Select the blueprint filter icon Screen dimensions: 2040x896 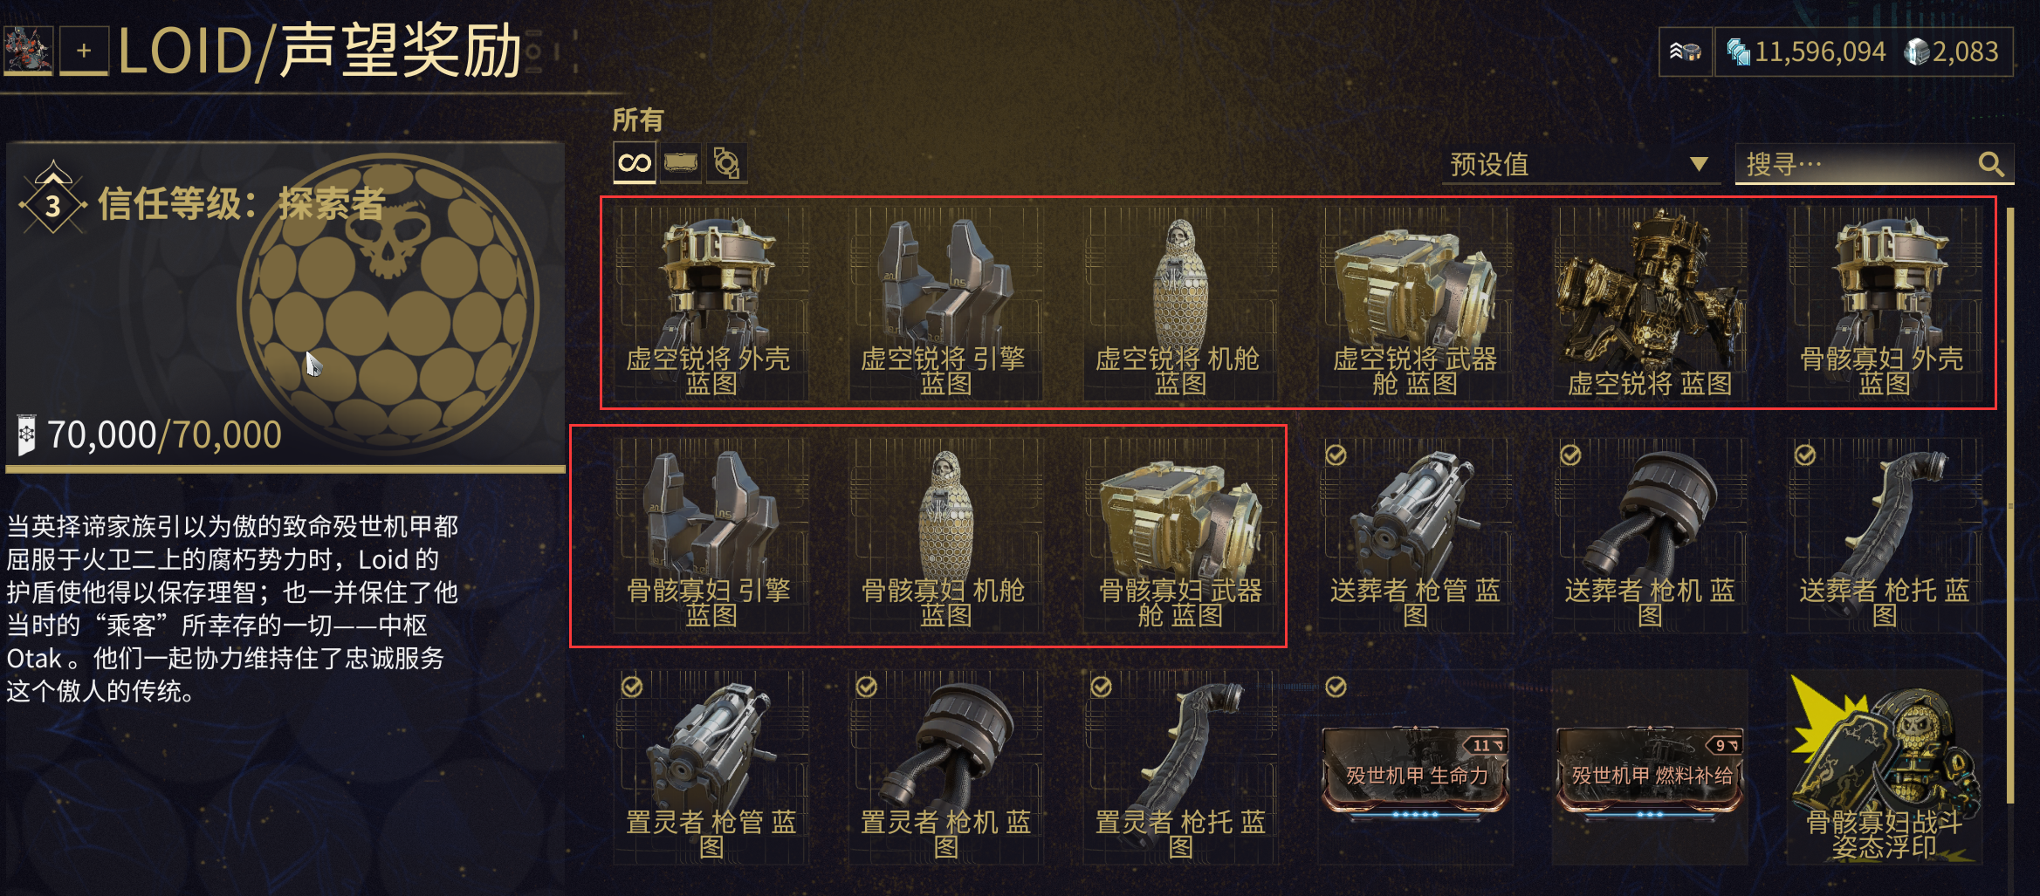point(680,163)
